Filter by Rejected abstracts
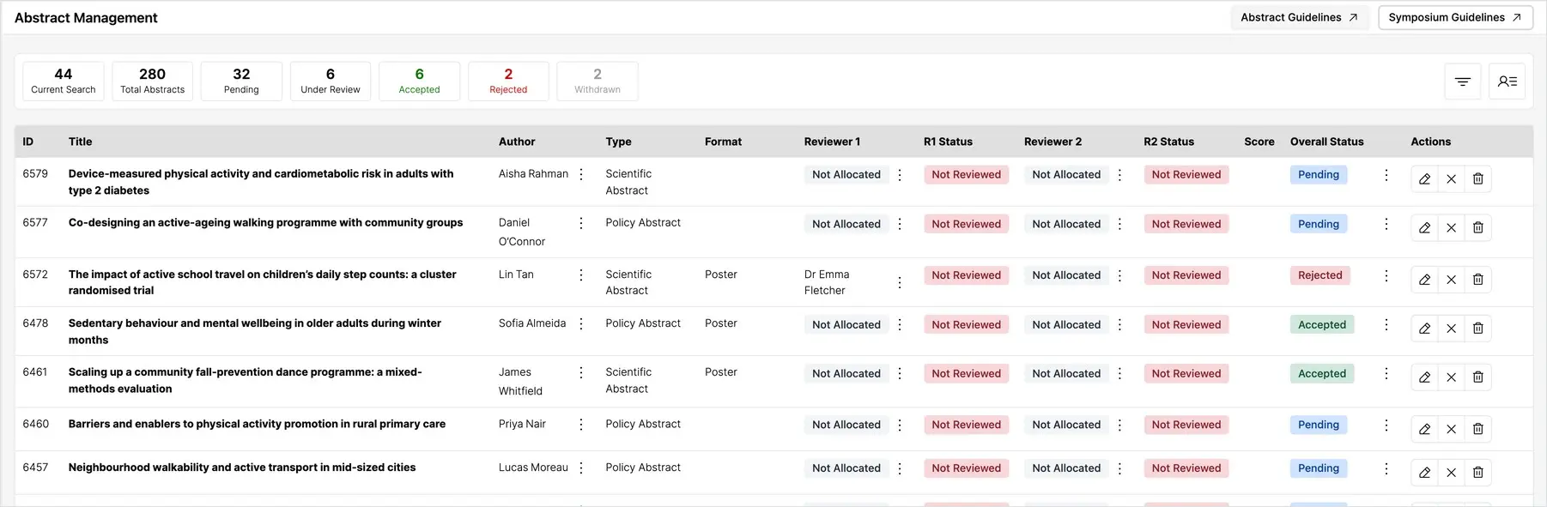The width and height of the screenshot is (1547, 507). [x=508, y=81]
